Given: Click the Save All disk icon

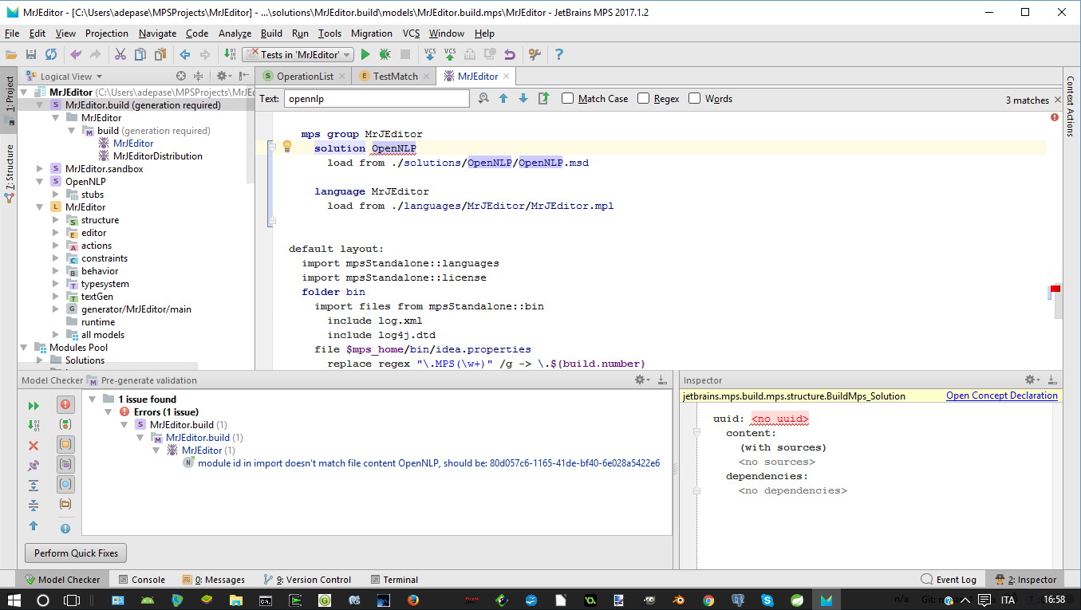Looking at the screenshot, I should [31, 54].
